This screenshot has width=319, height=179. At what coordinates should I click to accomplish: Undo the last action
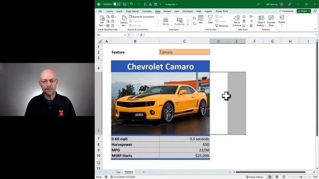click(x=132, y=4)
